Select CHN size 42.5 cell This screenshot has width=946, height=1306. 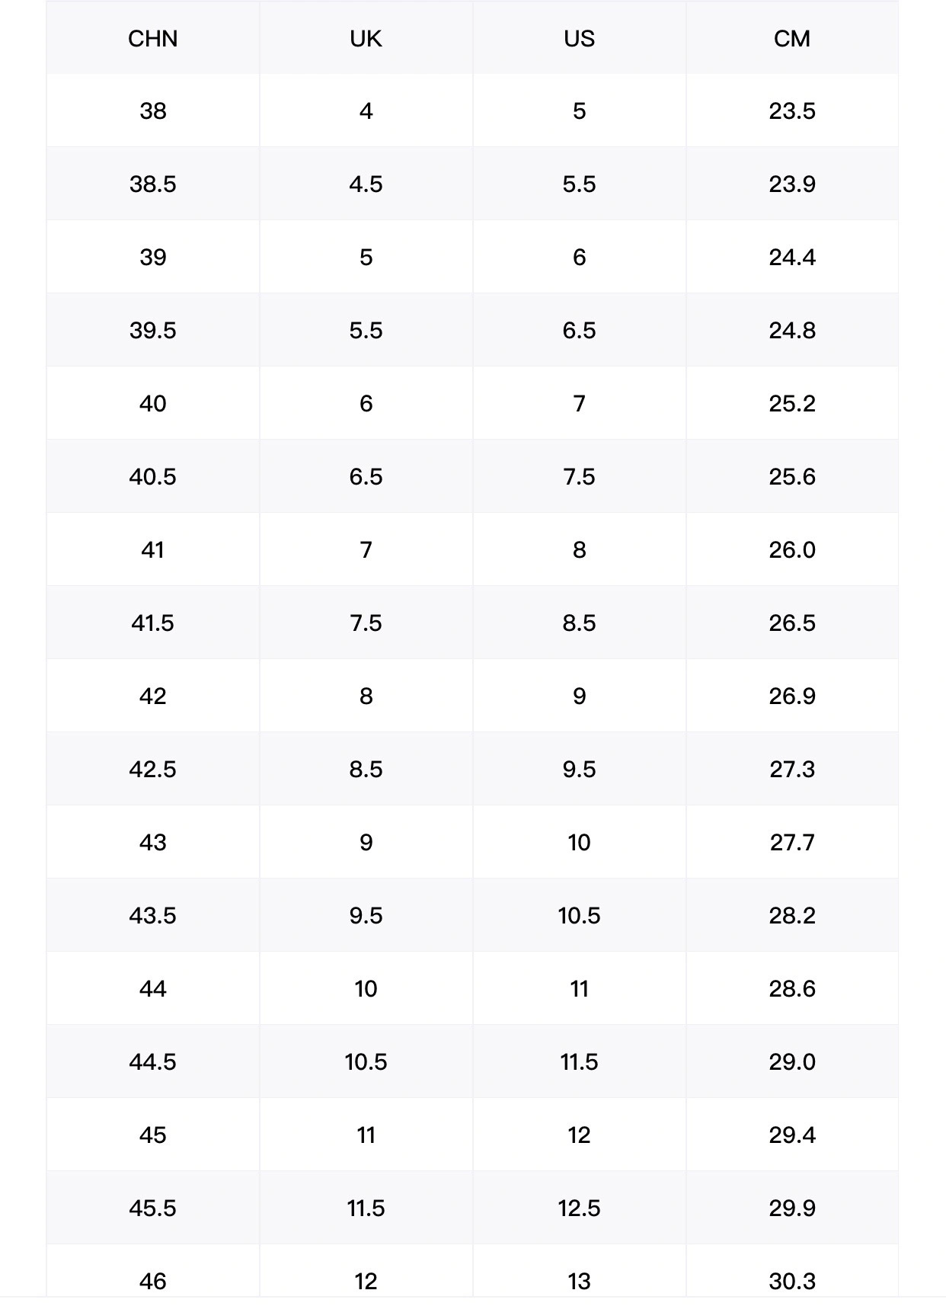152,770
